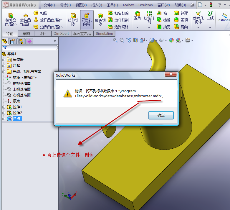Expand manager pane with double chevron
Viewport: 230px width, 210px height.
(x=55, y=41)
